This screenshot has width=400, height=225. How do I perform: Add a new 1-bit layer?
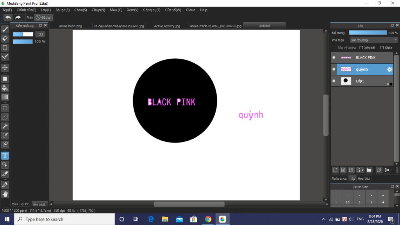[351, 170]
